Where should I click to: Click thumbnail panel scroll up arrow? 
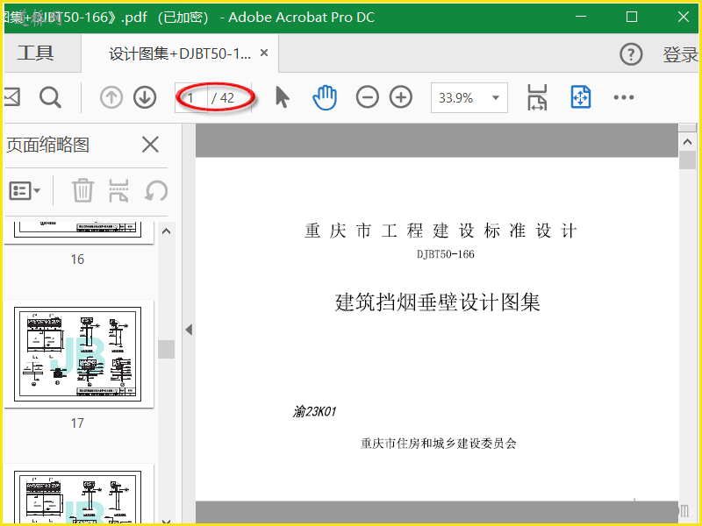tap(166, 231)
